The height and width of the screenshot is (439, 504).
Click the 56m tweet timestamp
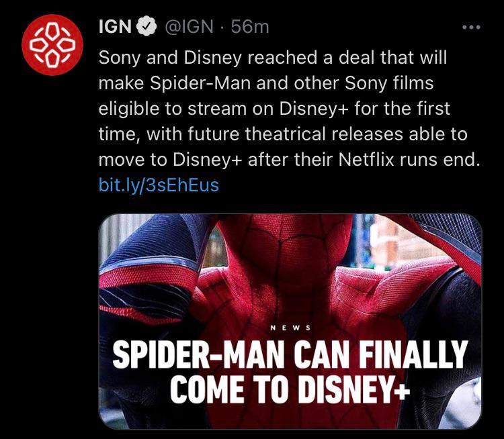250,26
